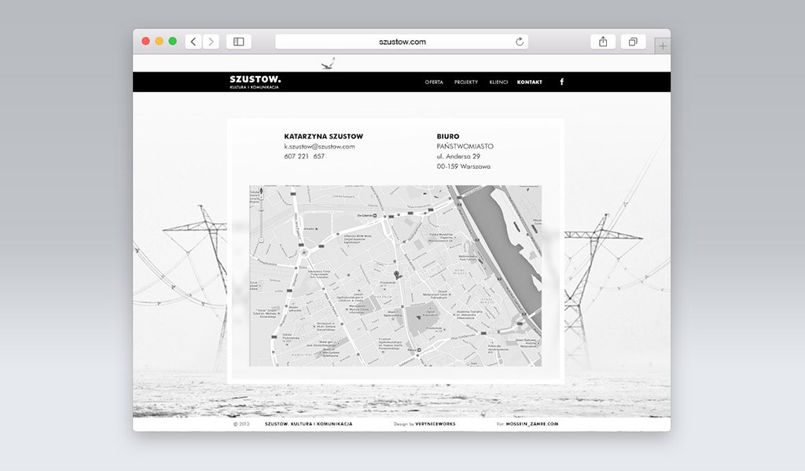Toggle the Safari sidebar button

pyautogui.click(x=239, y=42)
